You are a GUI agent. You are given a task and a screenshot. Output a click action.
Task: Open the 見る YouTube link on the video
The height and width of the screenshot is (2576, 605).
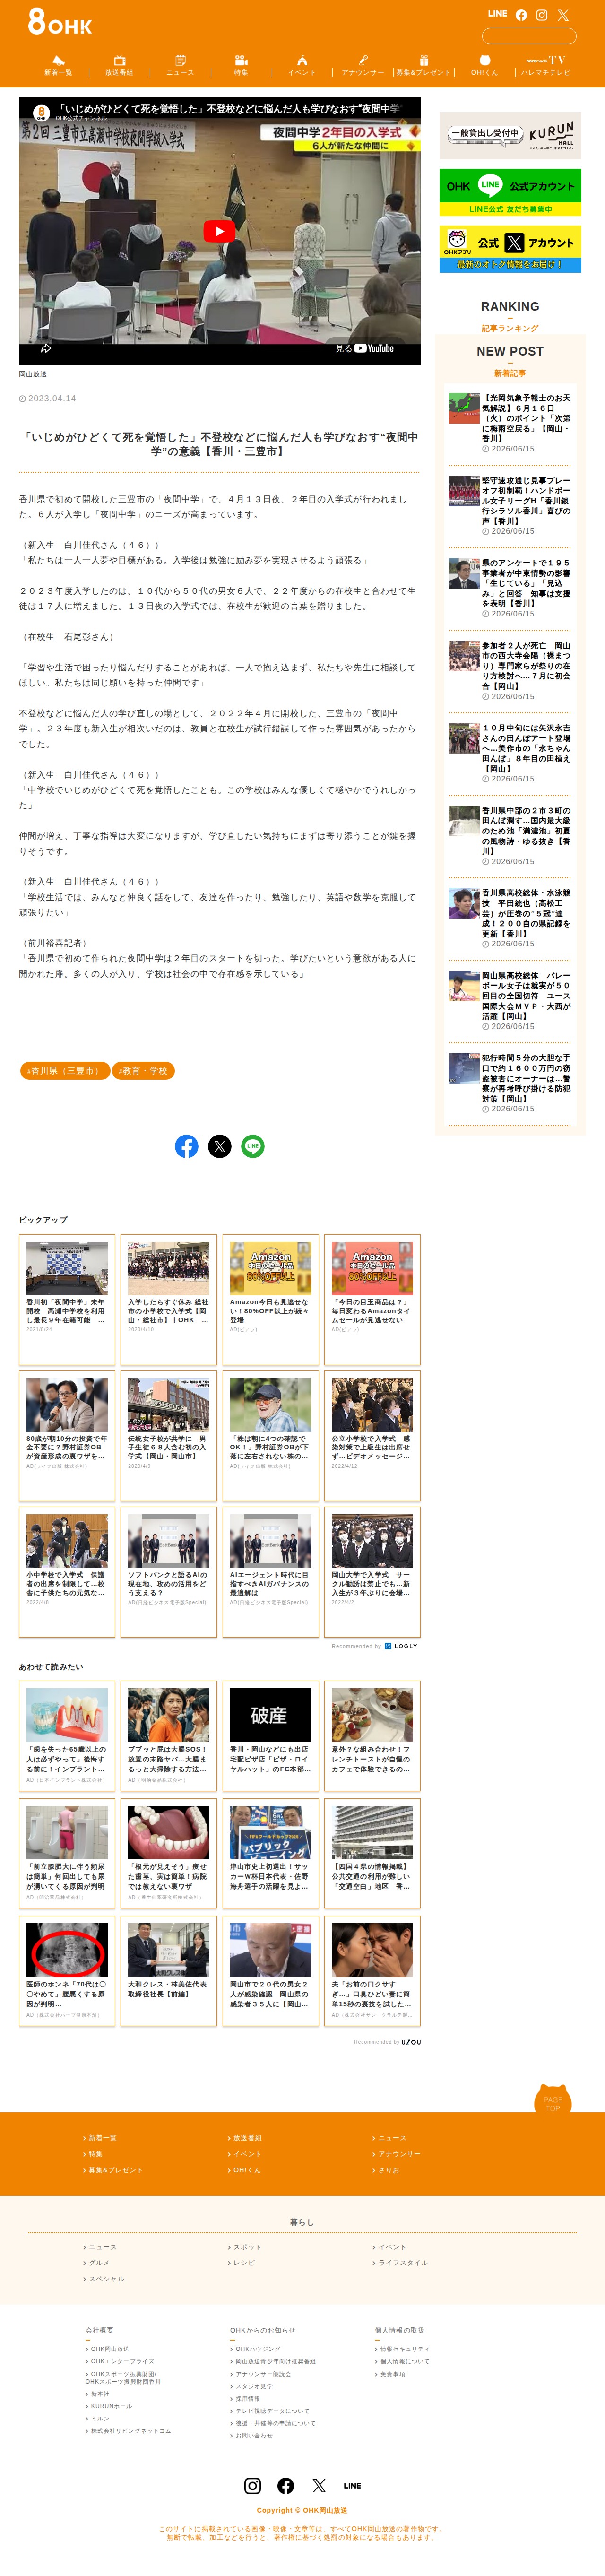365,349
